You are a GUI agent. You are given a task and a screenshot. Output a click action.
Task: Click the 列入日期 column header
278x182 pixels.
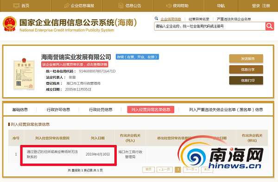click(98, 138)
